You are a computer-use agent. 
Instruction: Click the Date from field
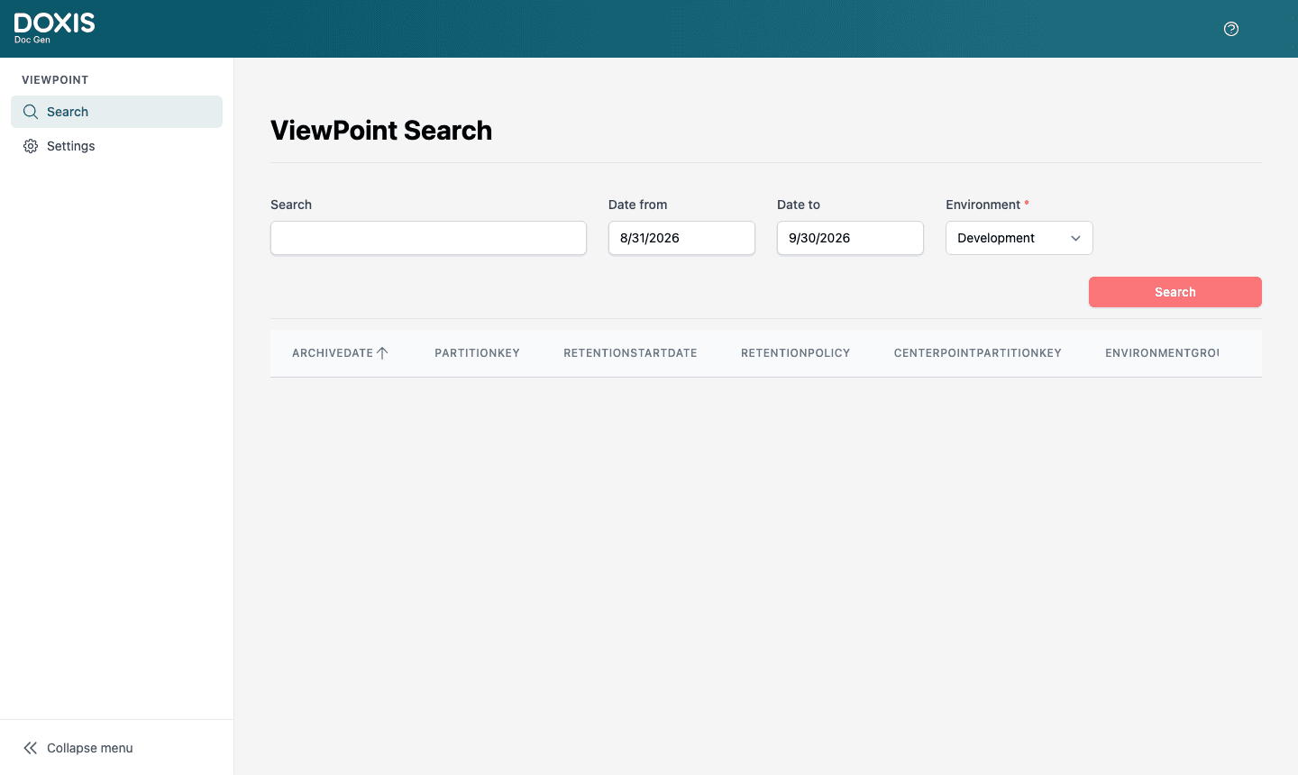(x=681, y=238)
